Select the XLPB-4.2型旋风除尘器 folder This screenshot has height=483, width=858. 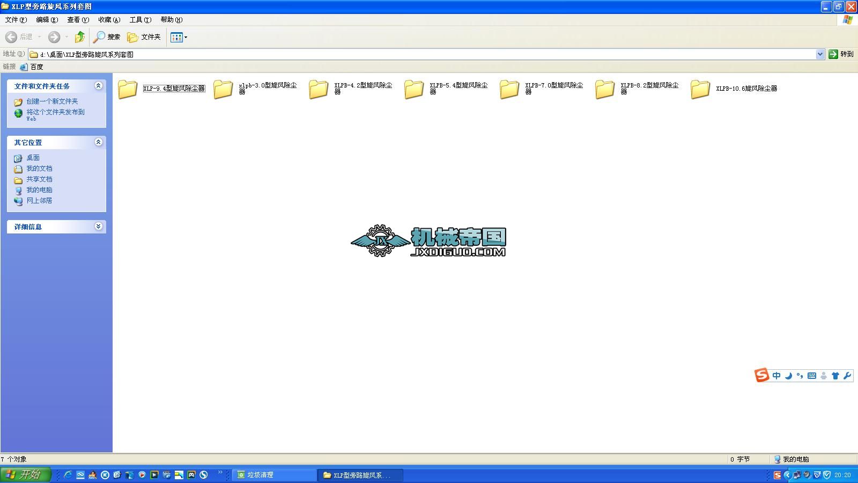coord(351,89)
